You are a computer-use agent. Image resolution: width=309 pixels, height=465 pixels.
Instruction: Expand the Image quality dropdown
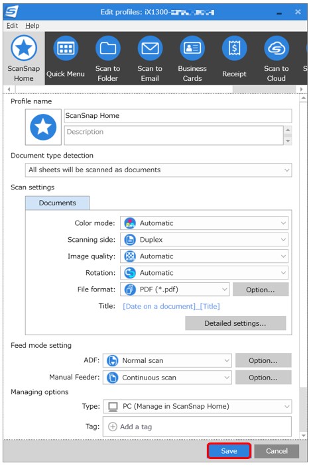click(204, 256)
